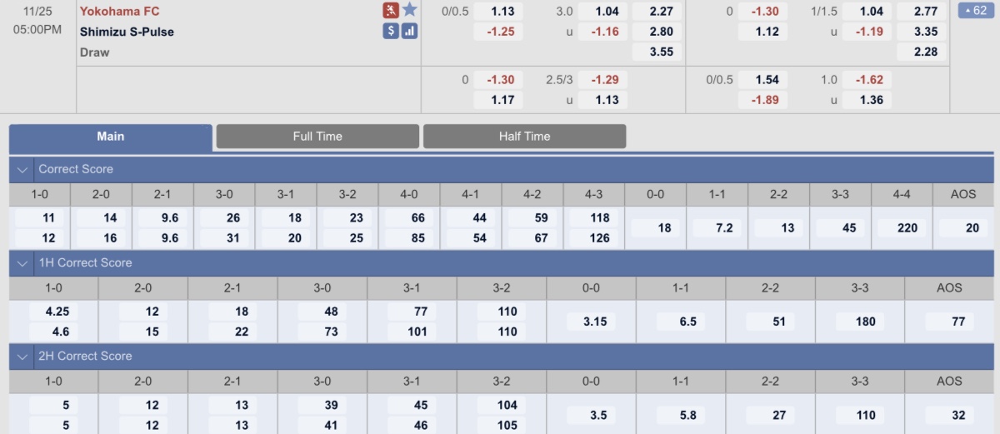
Task: Choose Correct Score 4-4 at 220
Action: (902, 227)
